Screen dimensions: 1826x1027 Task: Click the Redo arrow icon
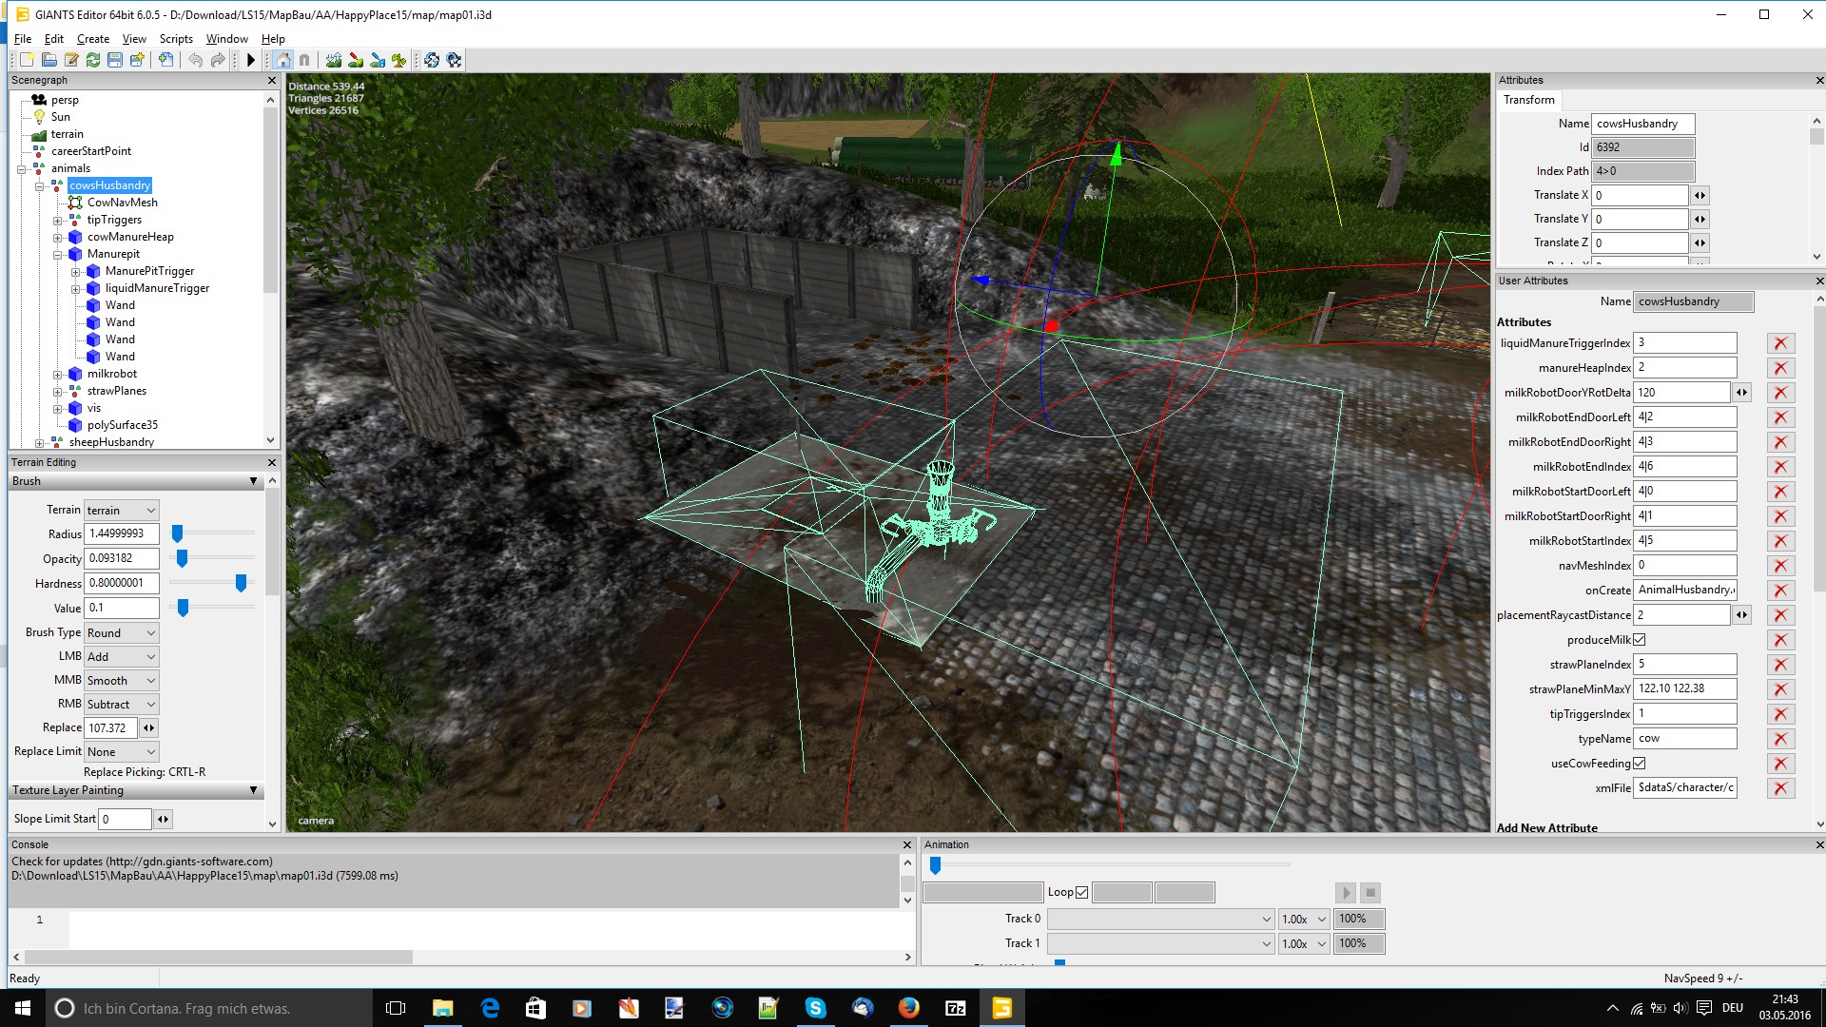tap(218, 60)
